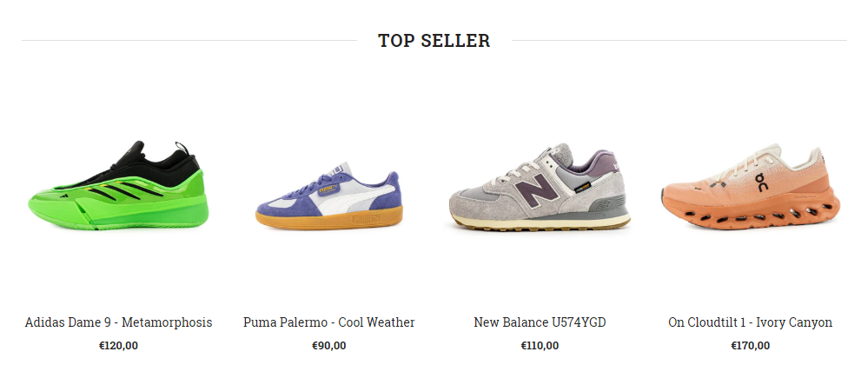
Task: Click the TOP SELLER section heading
Action: (434, 41)
